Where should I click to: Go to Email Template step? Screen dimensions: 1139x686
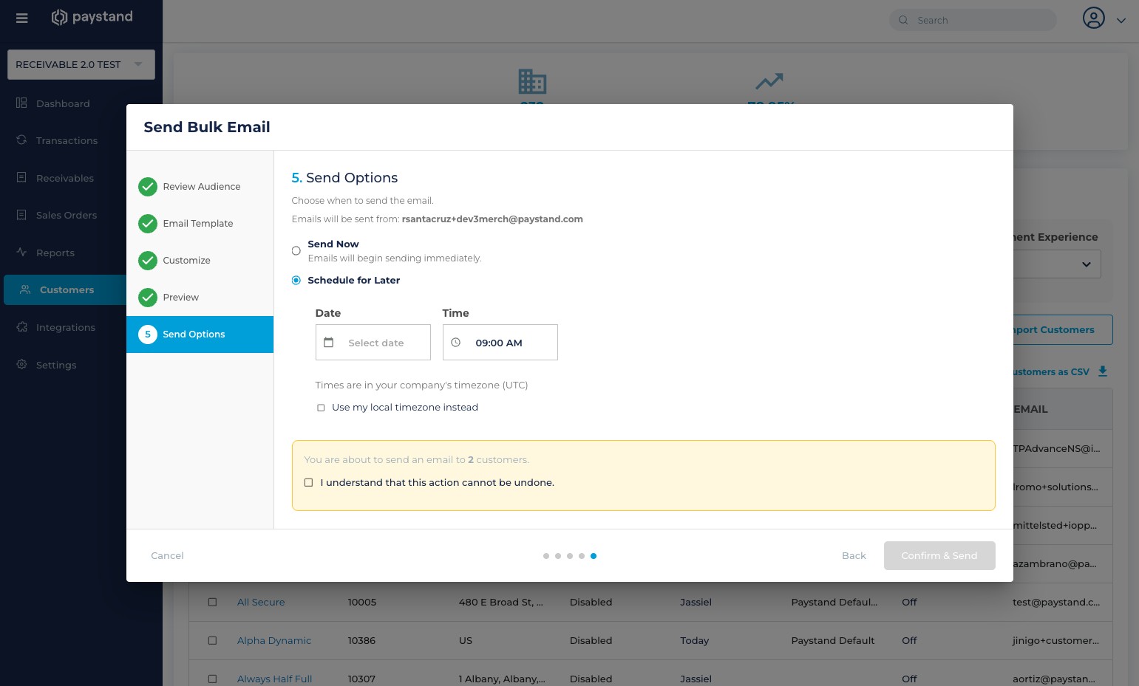click(200, 224)
